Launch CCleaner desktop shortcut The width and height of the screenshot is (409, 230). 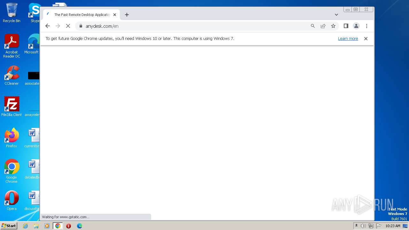[12, 75]
